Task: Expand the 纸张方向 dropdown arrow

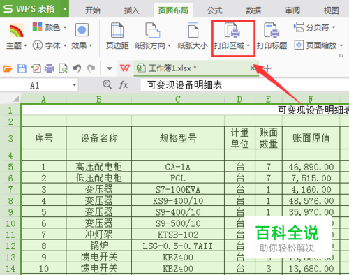Action: [x=169, y=45]
